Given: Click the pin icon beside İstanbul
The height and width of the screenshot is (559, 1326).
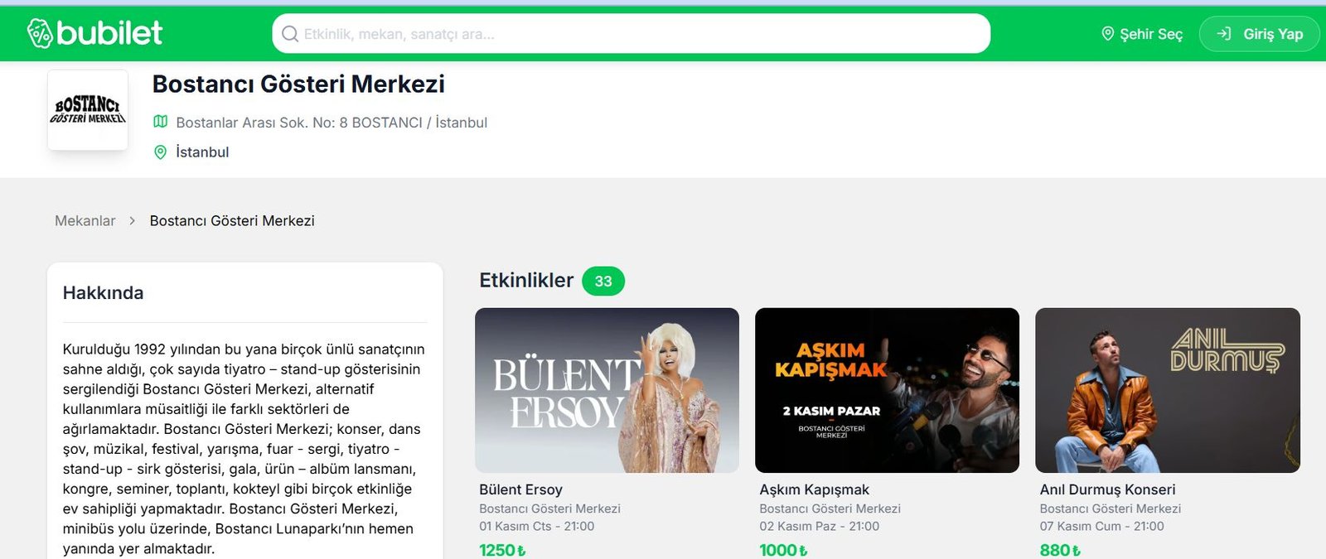Looking at the screenshot, I should 161,152.
